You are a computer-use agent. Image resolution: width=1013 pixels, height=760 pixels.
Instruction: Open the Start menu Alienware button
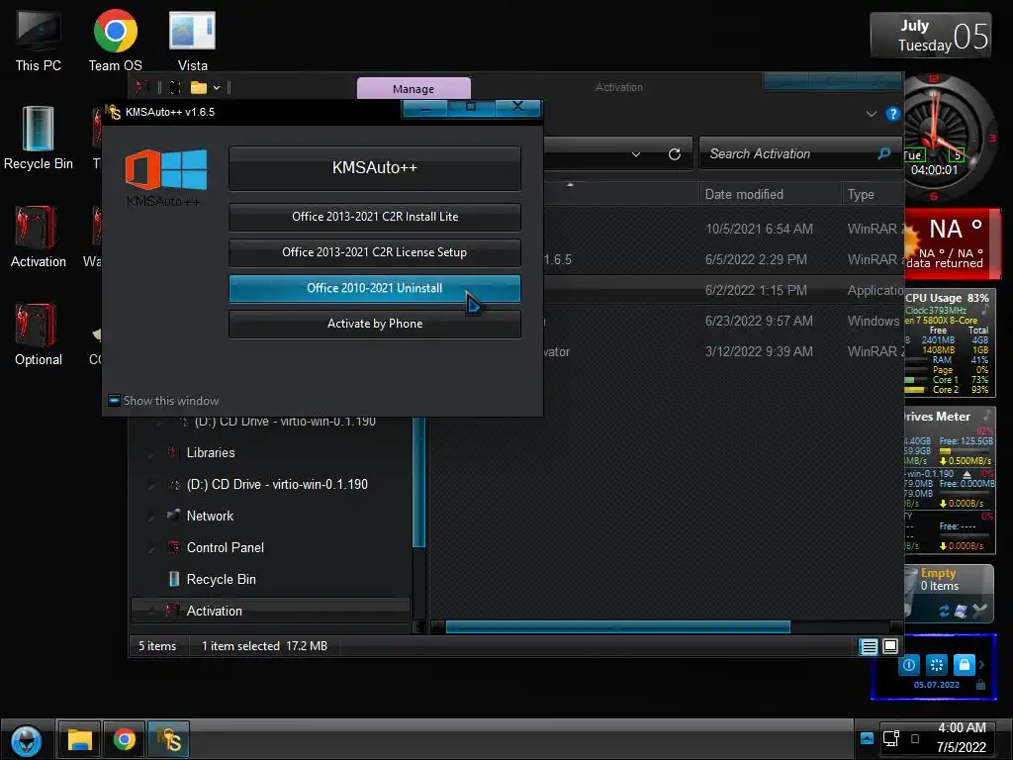27,740
